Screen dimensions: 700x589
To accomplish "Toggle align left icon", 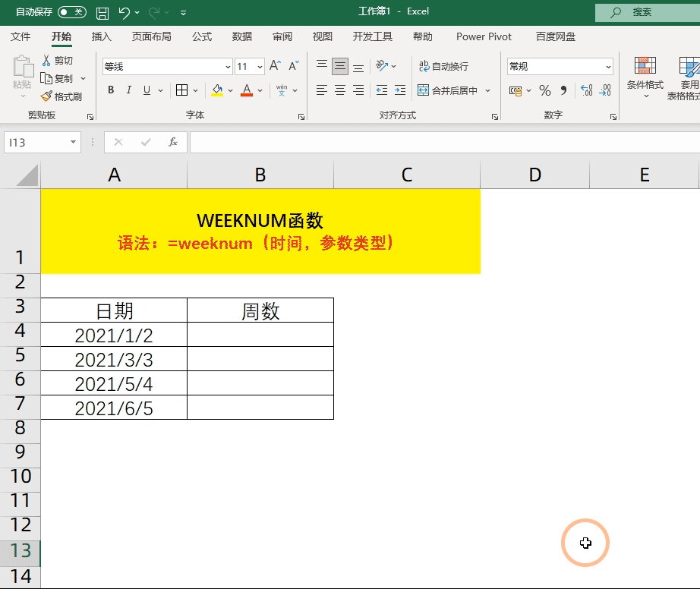I will point(322,90).
